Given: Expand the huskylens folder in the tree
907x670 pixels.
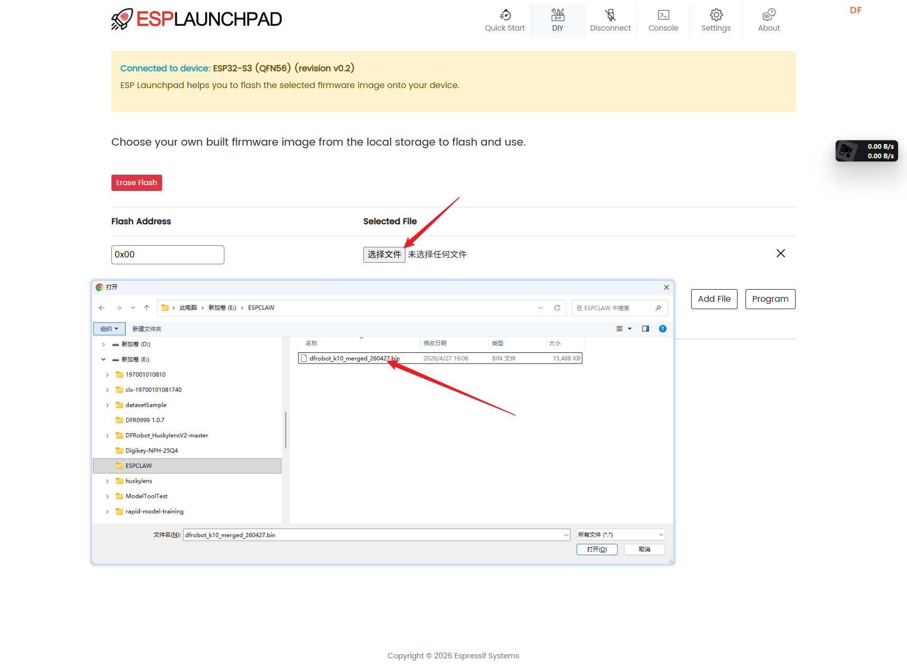Looking at the screenshot, I should [108, 481].
